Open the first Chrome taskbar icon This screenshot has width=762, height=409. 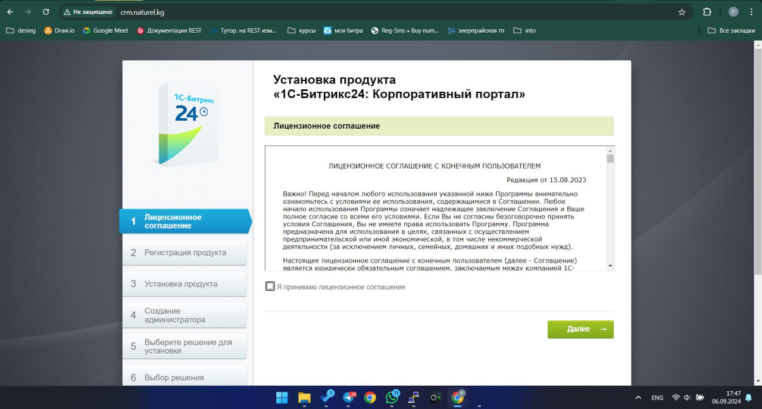coord(370,397)
